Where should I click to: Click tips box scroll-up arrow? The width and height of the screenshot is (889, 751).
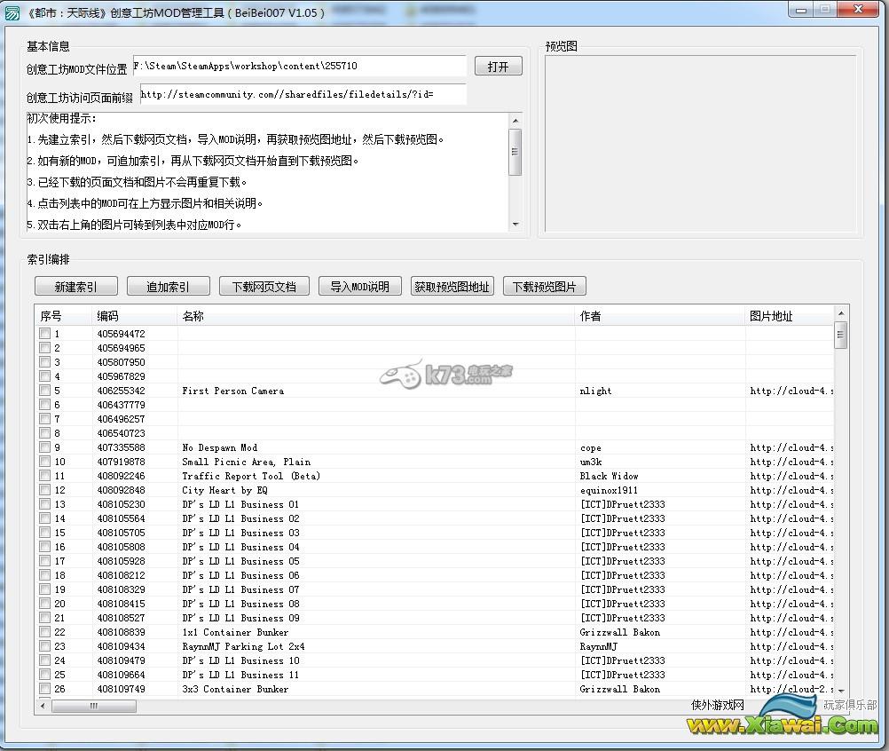[x=515, y=120]
